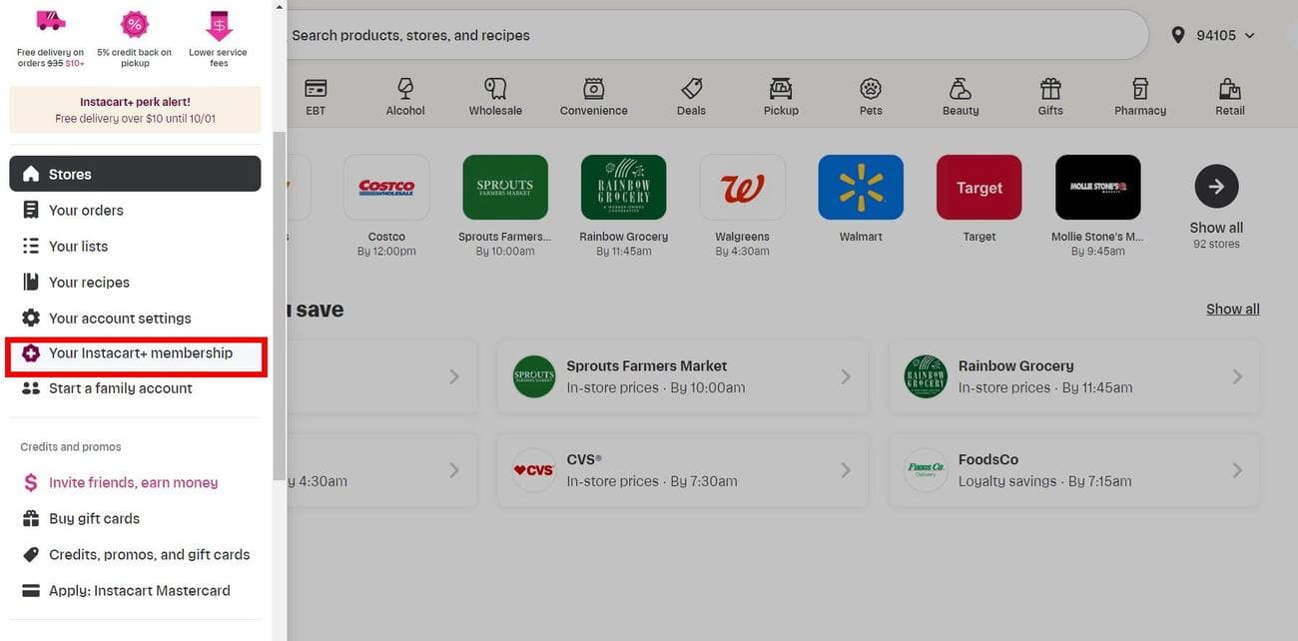The width and height of the screenshot is (1298, 641).
Task: Open the Beauty category icon
Action: pos(960,95)
